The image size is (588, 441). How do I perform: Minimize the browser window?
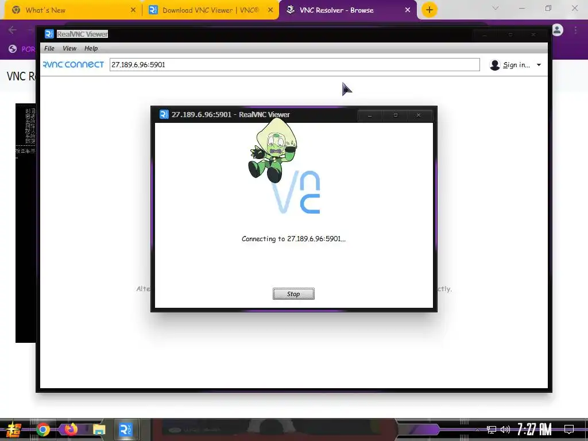click(521, 8)
